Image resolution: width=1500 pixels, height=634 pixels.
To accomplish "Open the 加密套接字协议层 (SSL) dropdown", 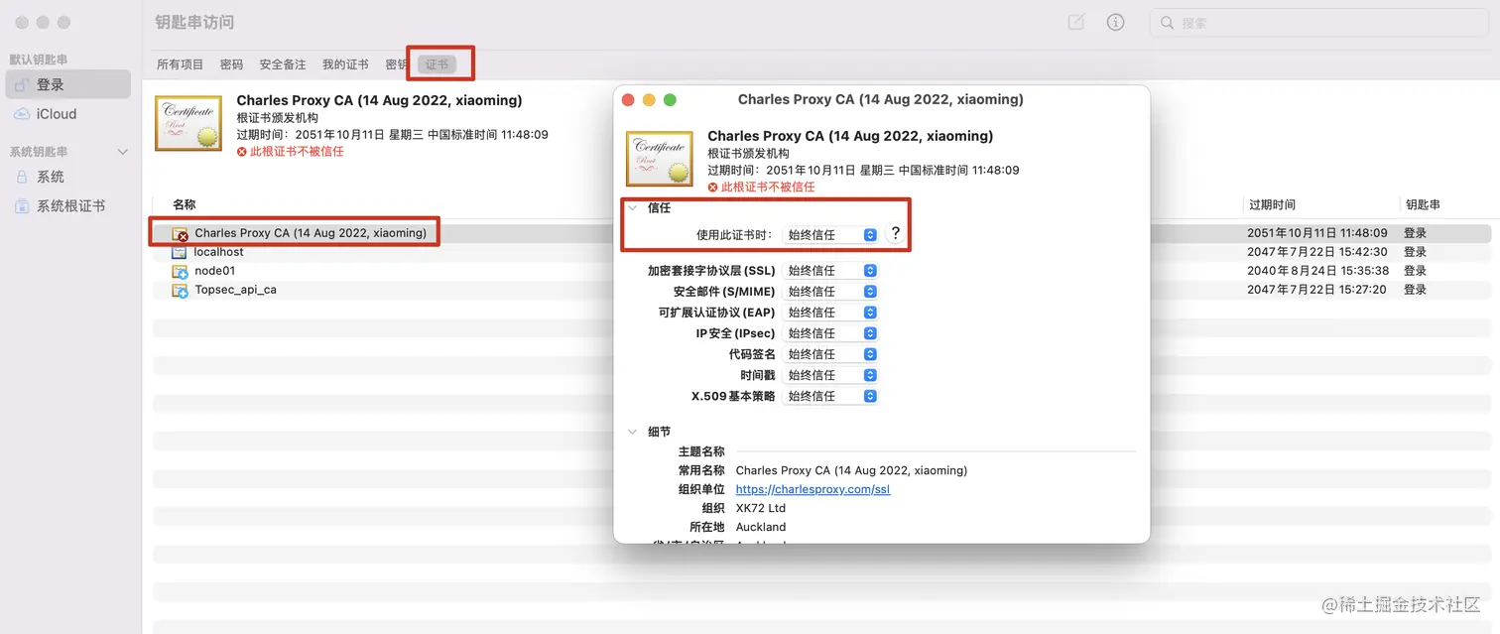I will [x=830, y=271].
